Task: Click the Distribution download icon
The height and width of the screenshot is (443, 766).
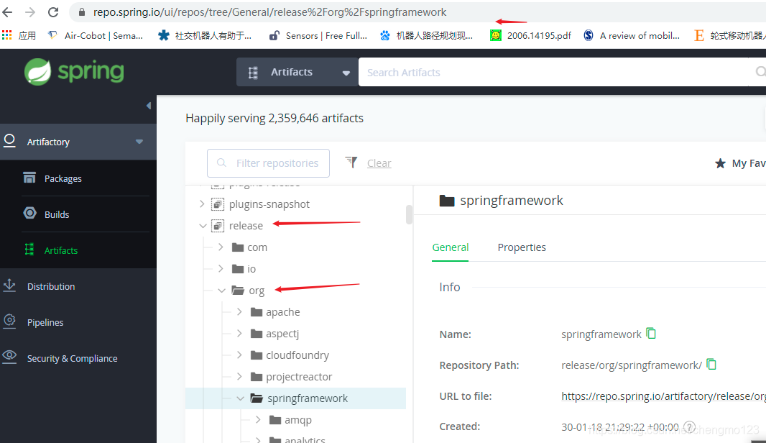Action: pyautogui.click(x=9, y=285)
